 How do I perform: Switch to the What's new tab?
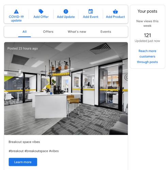[x=77, y=32]
